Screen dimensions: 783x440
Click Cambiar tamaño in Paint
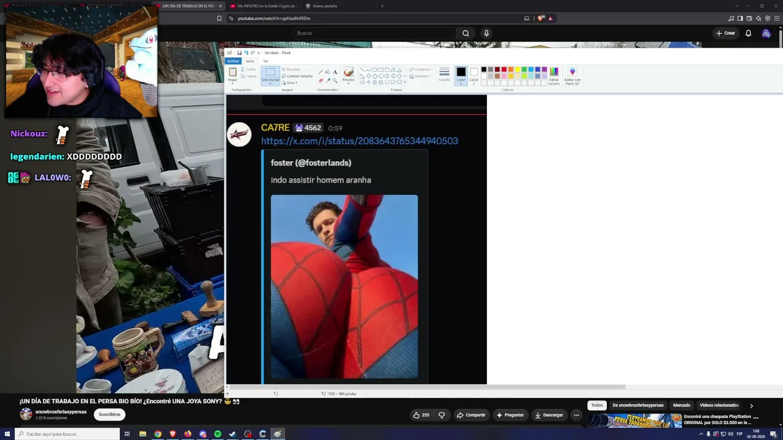pos(297,76)
